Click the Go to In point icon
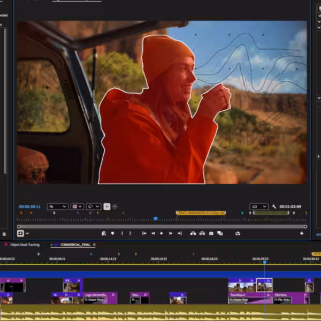This screenshot has width=321, height=321. pos(144,233)
